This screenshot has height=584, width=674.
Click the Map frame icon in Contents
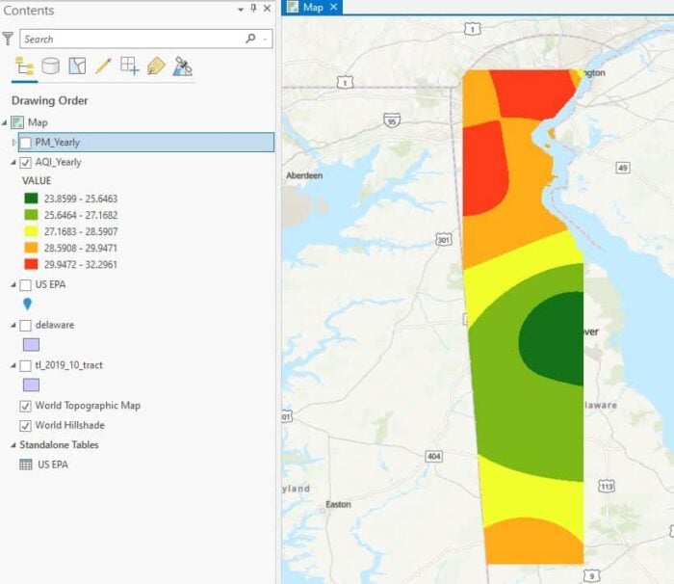[x=17, y=122]
